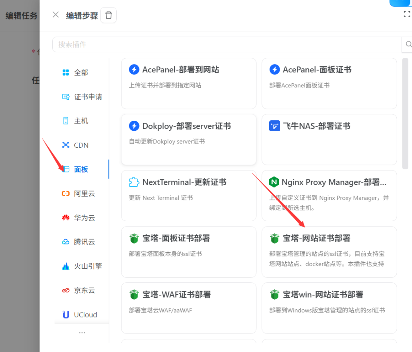Click the lightning icon on AcePanel-部署到网站
Viewport: 412px width, 352px height.
pos(134,70)
